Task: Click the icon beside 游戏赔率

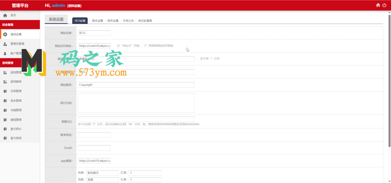Action: [5, 82]
